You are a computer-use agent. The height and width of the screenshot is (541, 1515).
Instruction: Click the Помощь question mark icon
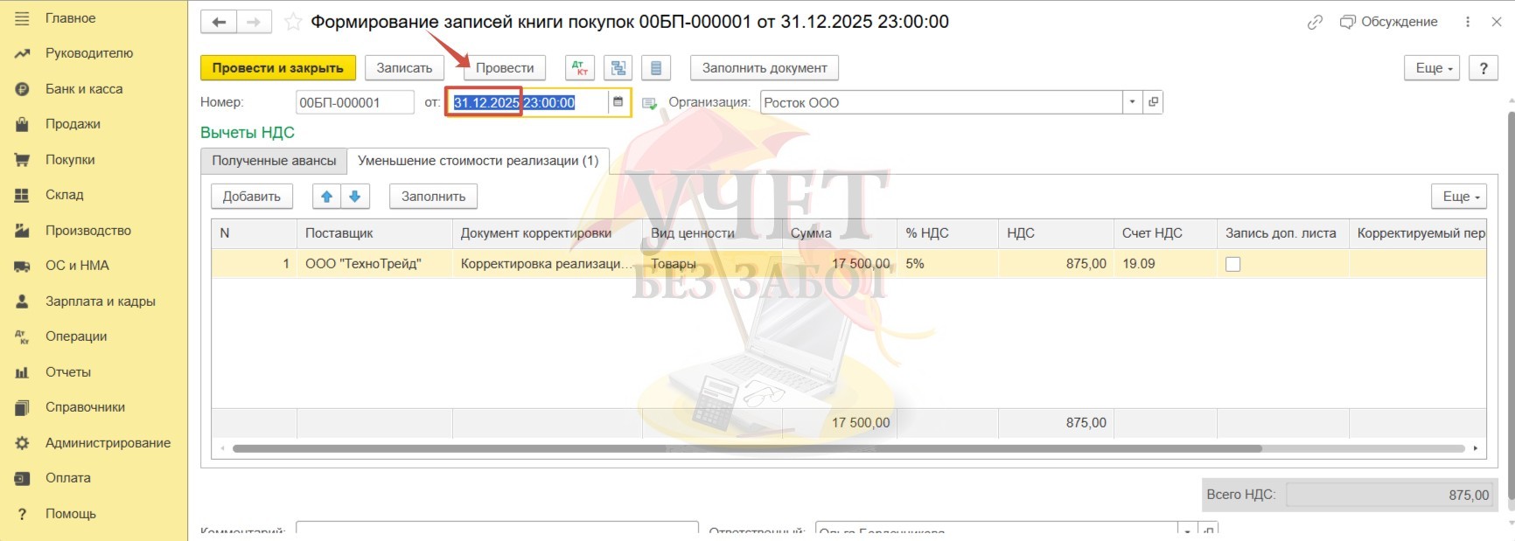click(22, 514)
